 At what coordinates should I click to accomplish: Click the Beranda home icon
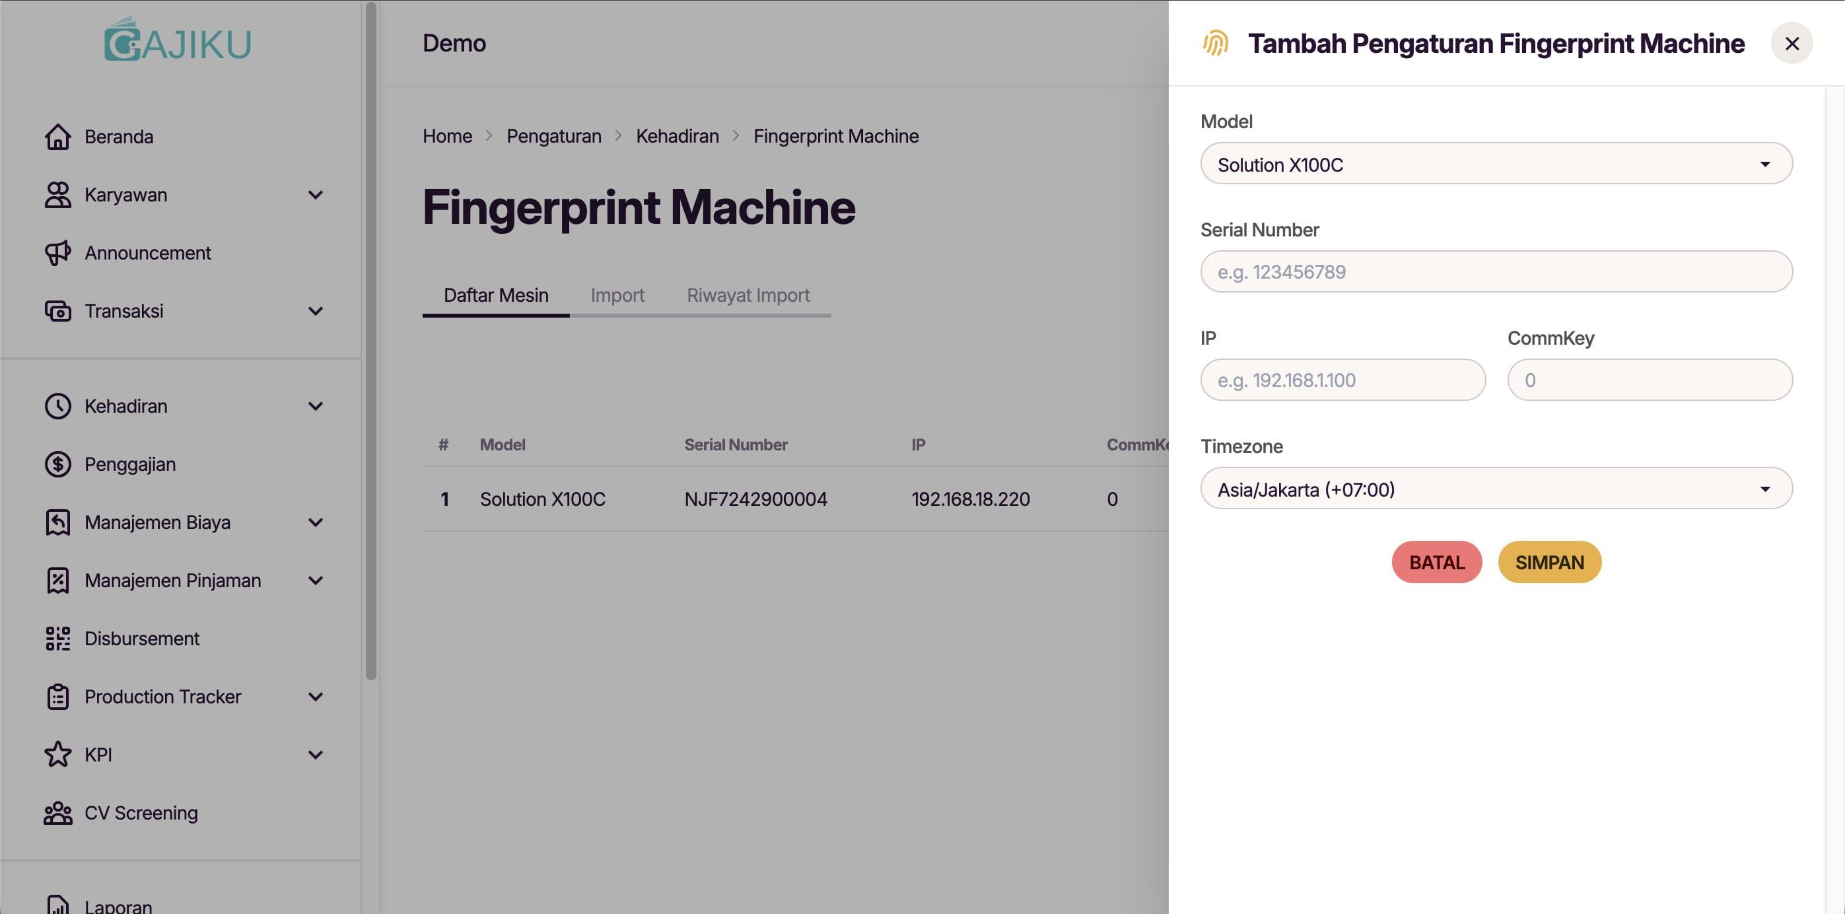click(x=58, y=136)
